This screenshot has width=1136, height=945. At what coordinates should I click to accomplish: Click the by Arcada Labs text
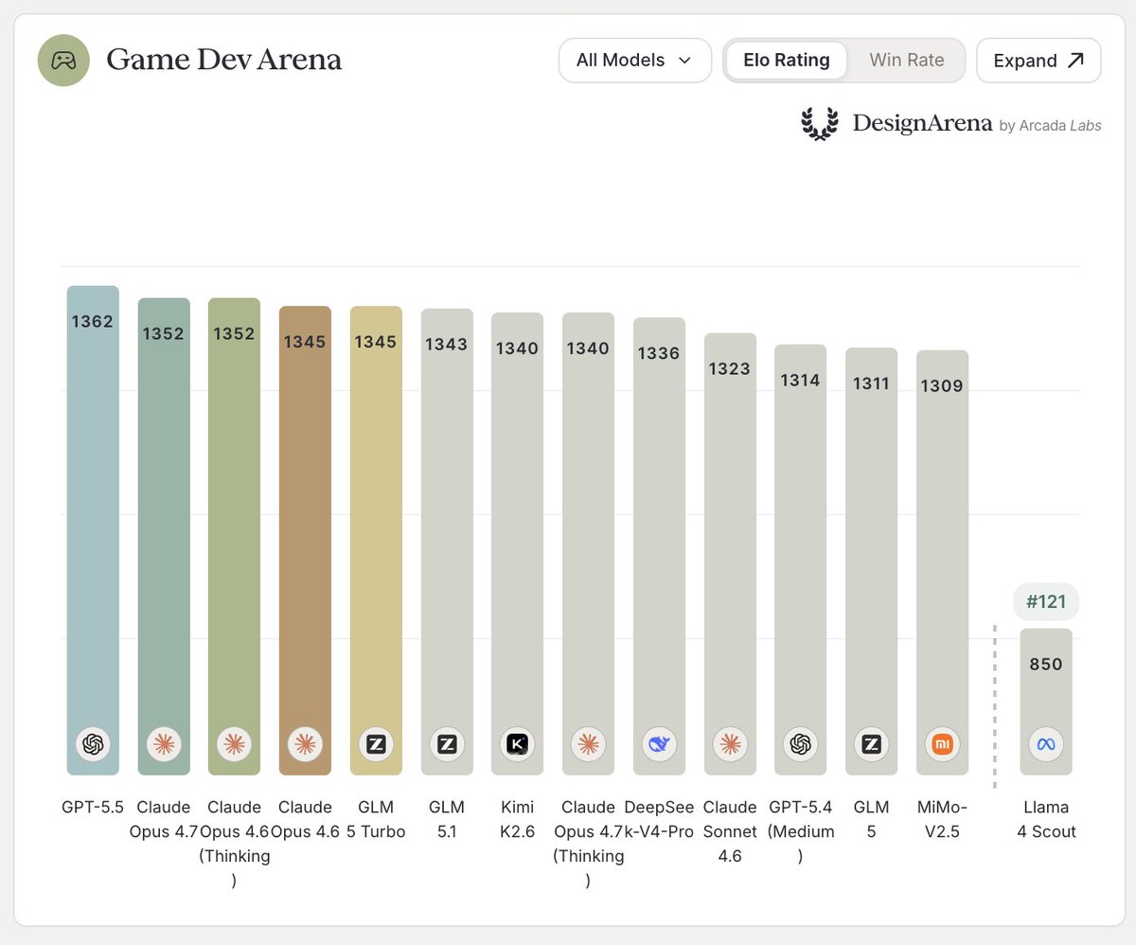pos(1051,125)
